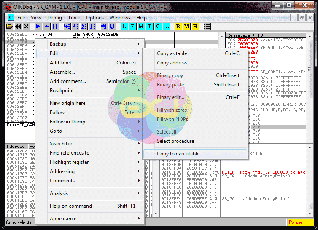This screenshot has height=230, width=318.
Task: Open the Help menu
Action: (x=141, y=18)
